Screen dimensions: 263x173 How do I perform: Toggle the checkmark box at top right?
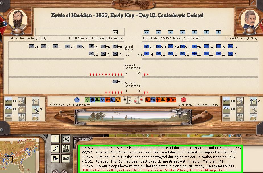(252, 3)
